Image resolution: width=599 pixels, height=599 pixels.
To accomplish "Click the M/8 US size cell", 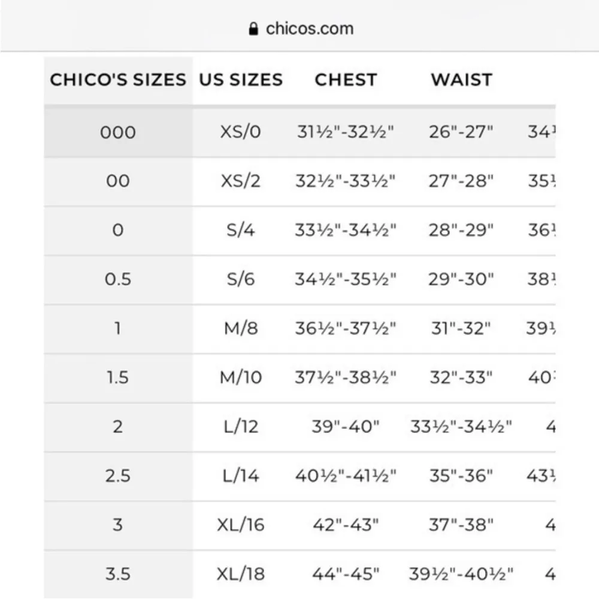I will click(240, 328).
